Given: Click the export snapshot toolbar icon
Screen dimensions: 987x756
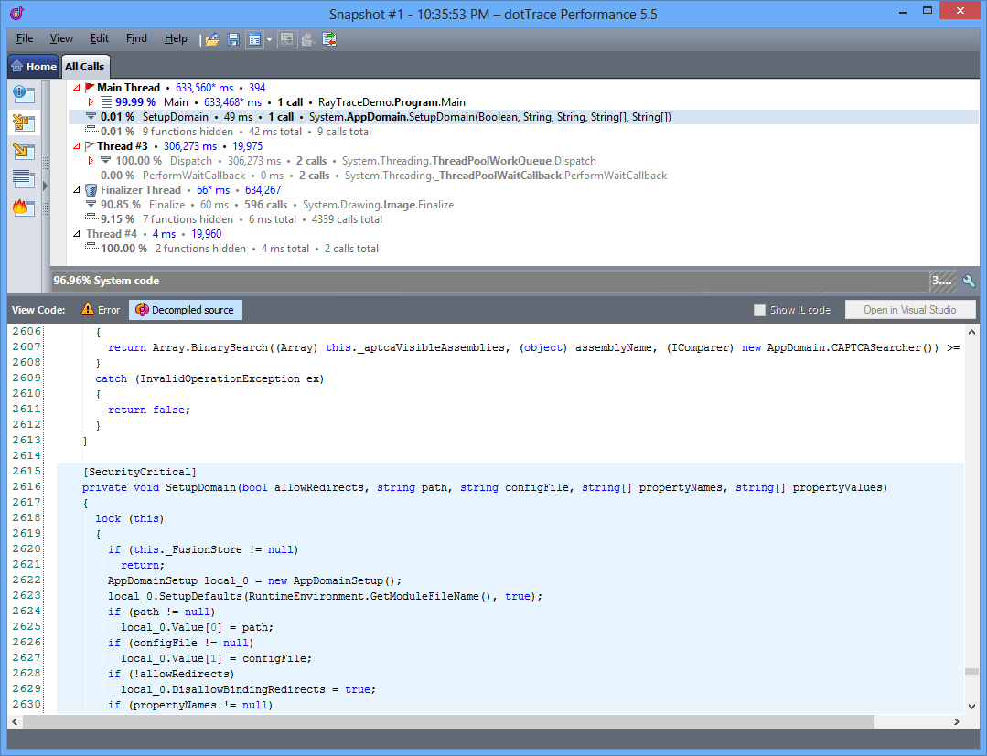Looking at the screenshot, I should 329,39.
